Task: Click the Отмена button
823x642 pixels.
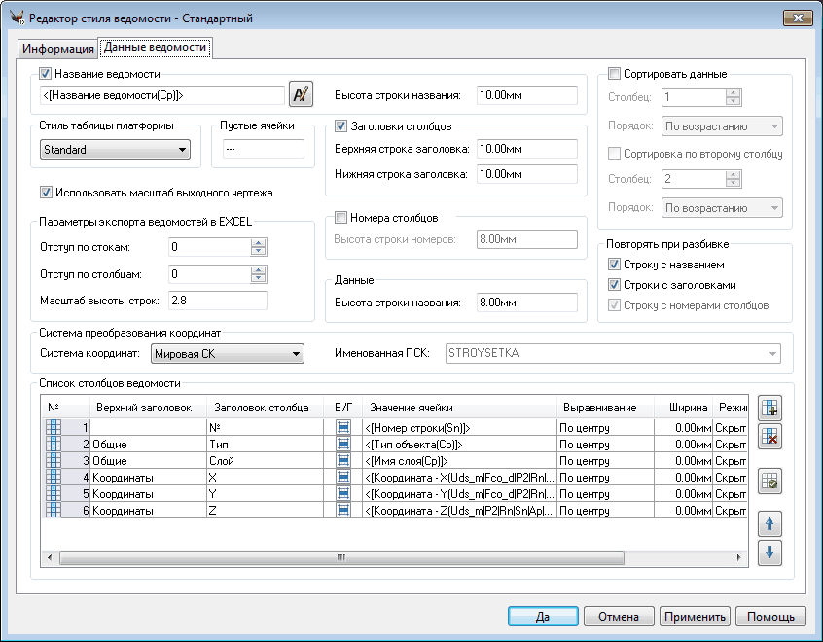Action: click(x=619, y=616)
